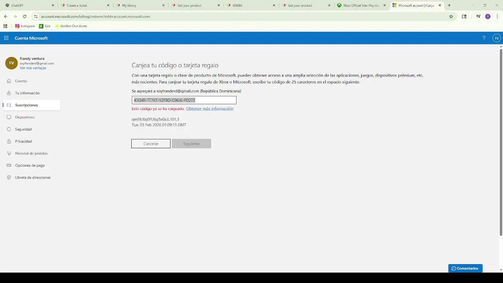The width and height of the screenshot is (503, 283).
Task: Close the ENEBA tab
Action: [274, 6]
